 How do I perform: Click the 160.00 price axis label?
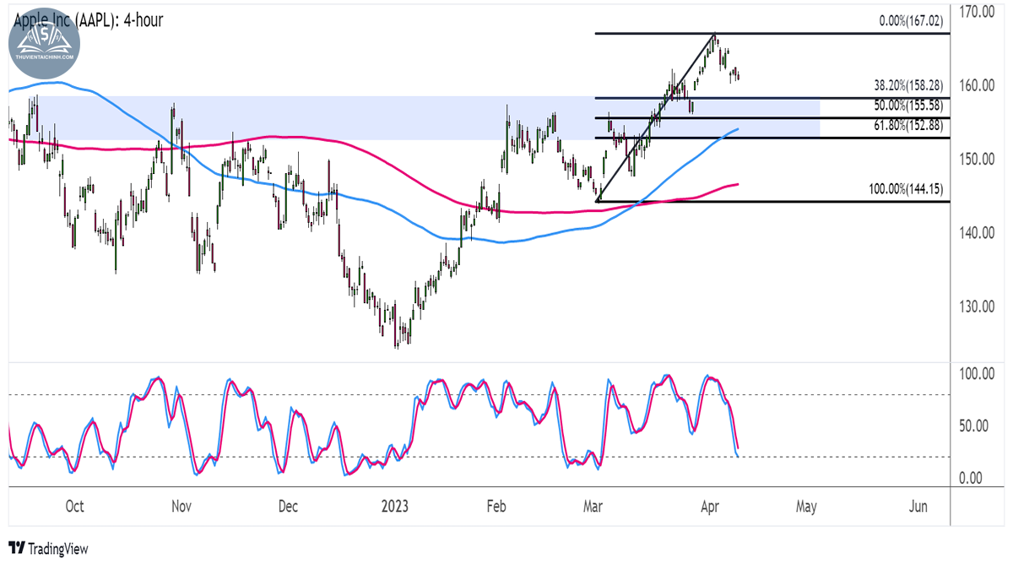(978, 85)
